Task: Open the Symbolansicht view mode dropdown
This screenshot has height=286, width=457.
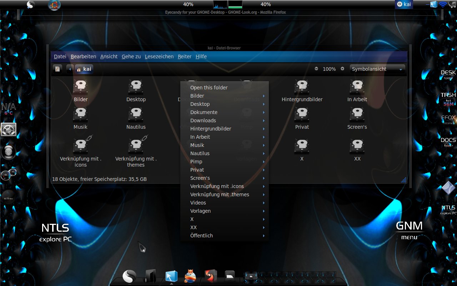Action: [377, 69]
